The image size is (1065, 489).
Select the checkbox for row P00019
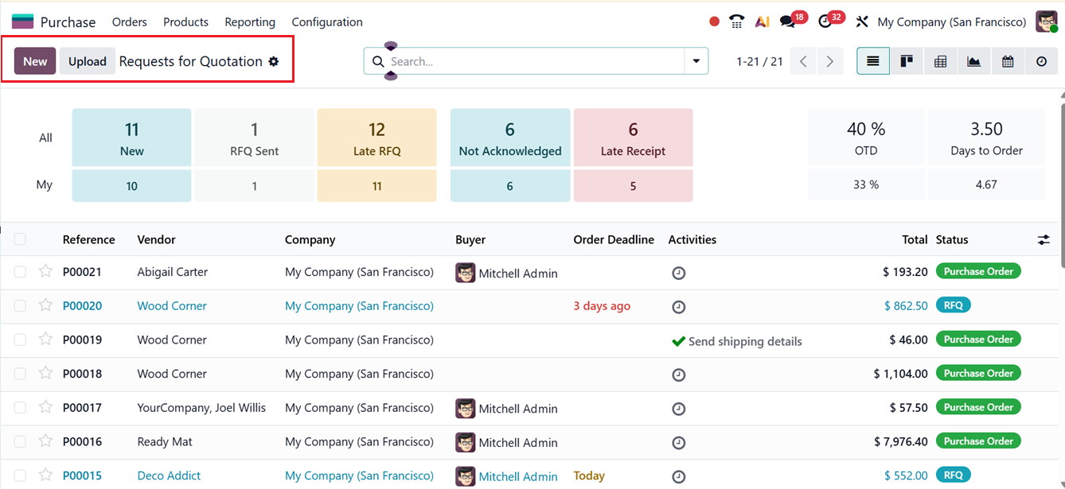click(20, 340)
